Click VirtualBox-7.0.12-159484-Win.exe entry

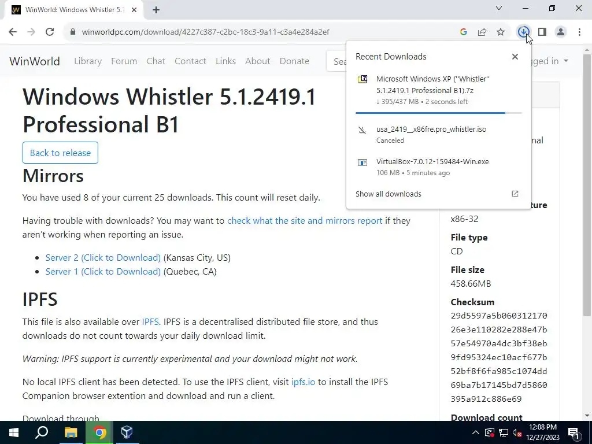(438, 167)
